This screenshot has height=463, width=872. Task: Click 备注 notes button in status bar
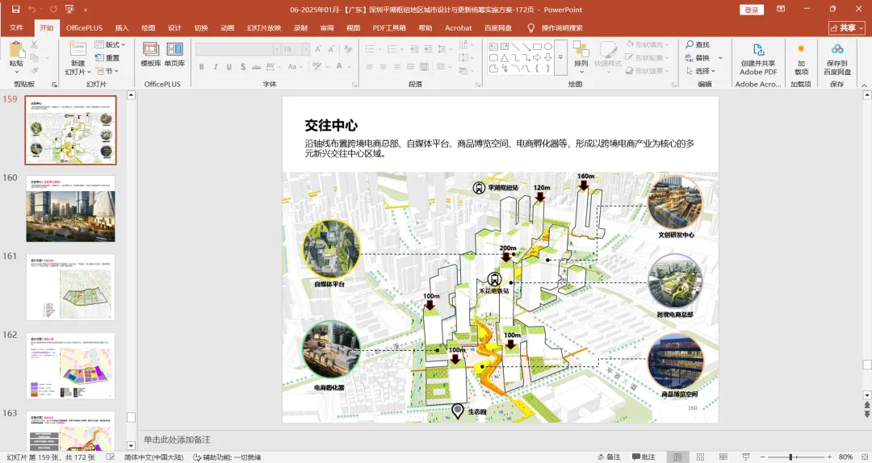tap(609, 457)
